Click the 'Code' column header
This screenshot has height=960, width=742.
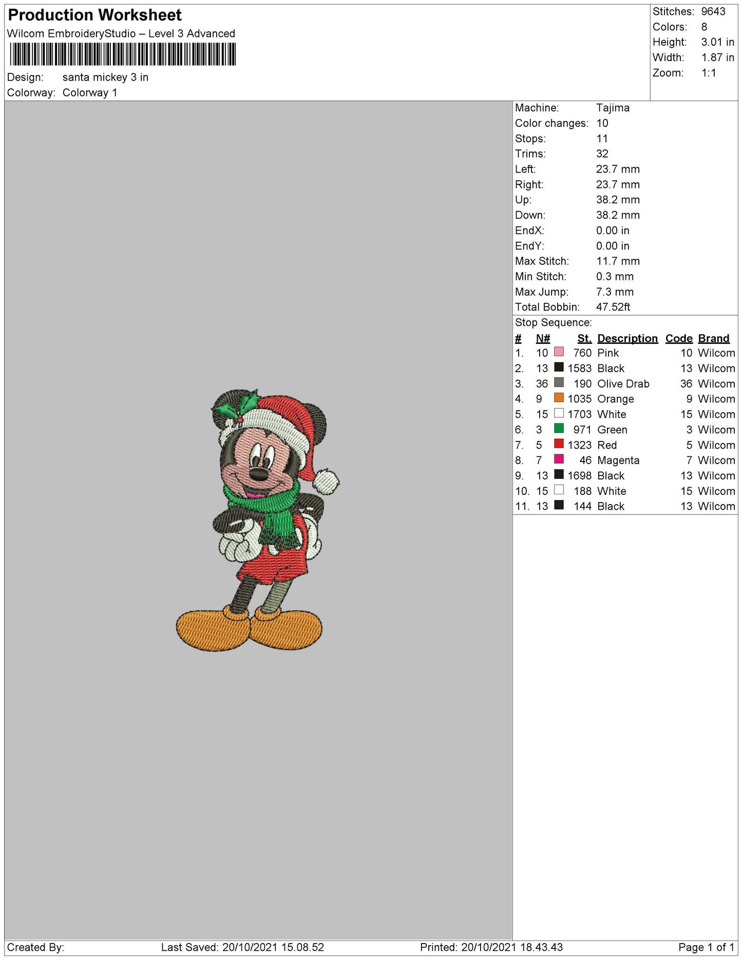pos(679,338)
